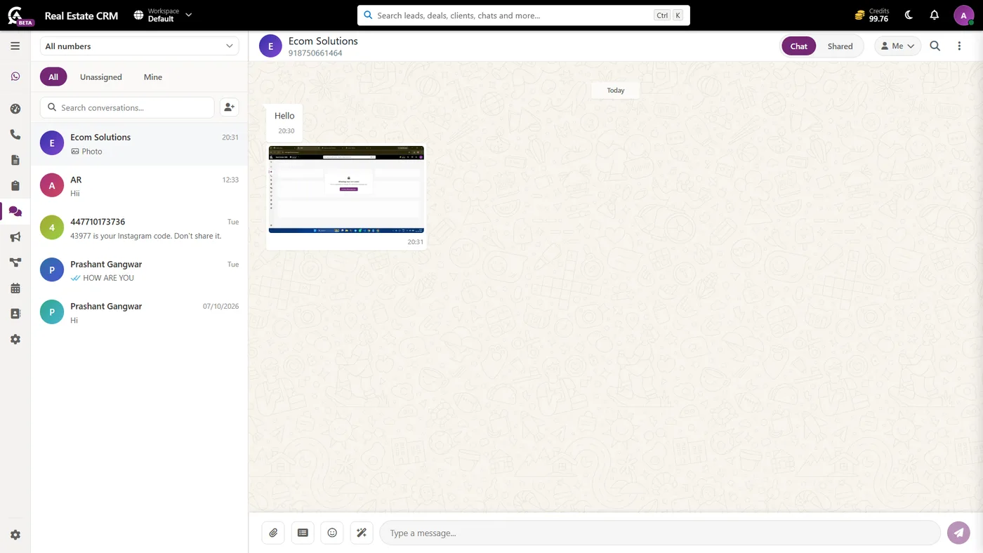Collapse the sidebar with the hamburger menu icon
The width and height of the screenshot is (983, 553).
tap(15, 46)
